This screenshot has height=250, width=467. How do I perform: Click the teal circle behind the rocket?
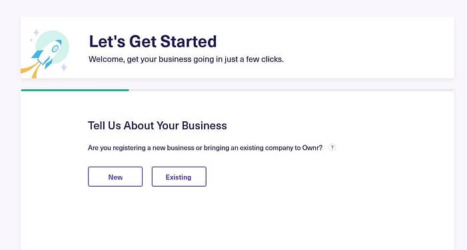point(54,47)
